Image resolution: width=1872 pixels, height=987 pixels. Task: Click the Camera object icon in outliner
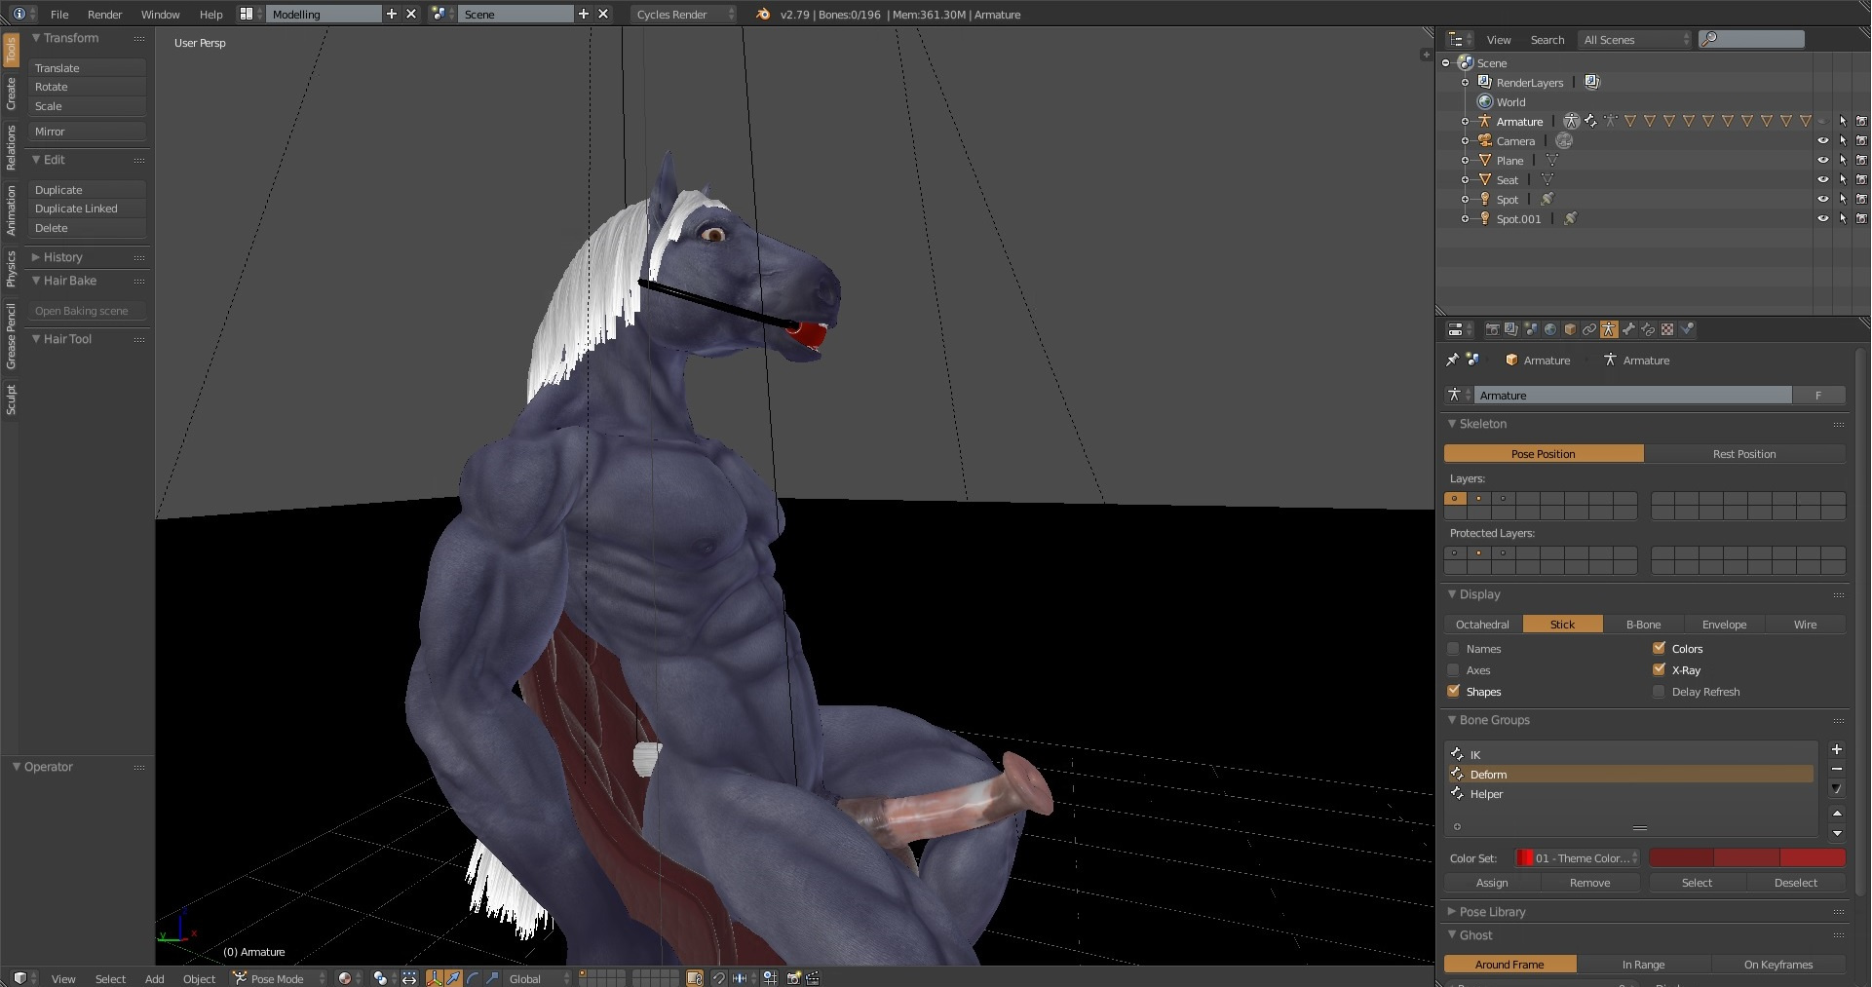(1485, 140)
